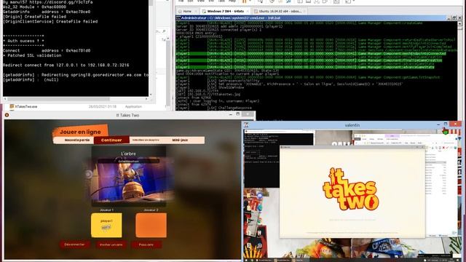This screenshot has height=262, width=466.
Task: Click the cmd window vertical scrollbar up arrow
Action: [x=459, y=23]
